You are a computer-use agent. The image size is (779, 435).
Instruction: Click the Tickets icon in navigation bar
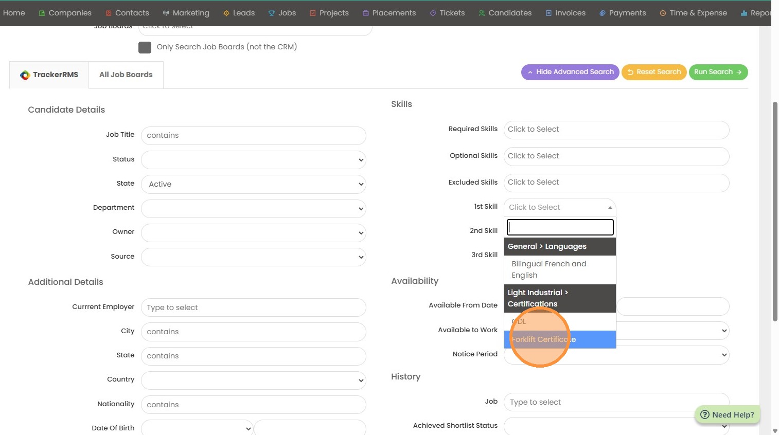point(433,13)
